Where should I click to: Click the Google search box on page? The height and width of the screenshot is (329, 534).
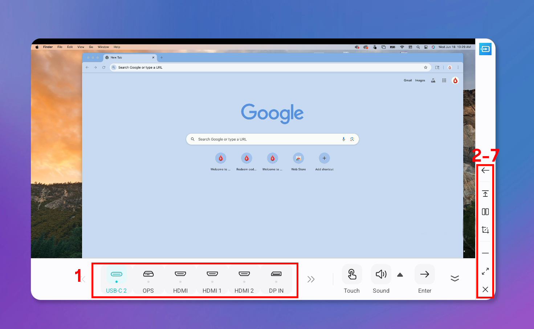point(272,139)
